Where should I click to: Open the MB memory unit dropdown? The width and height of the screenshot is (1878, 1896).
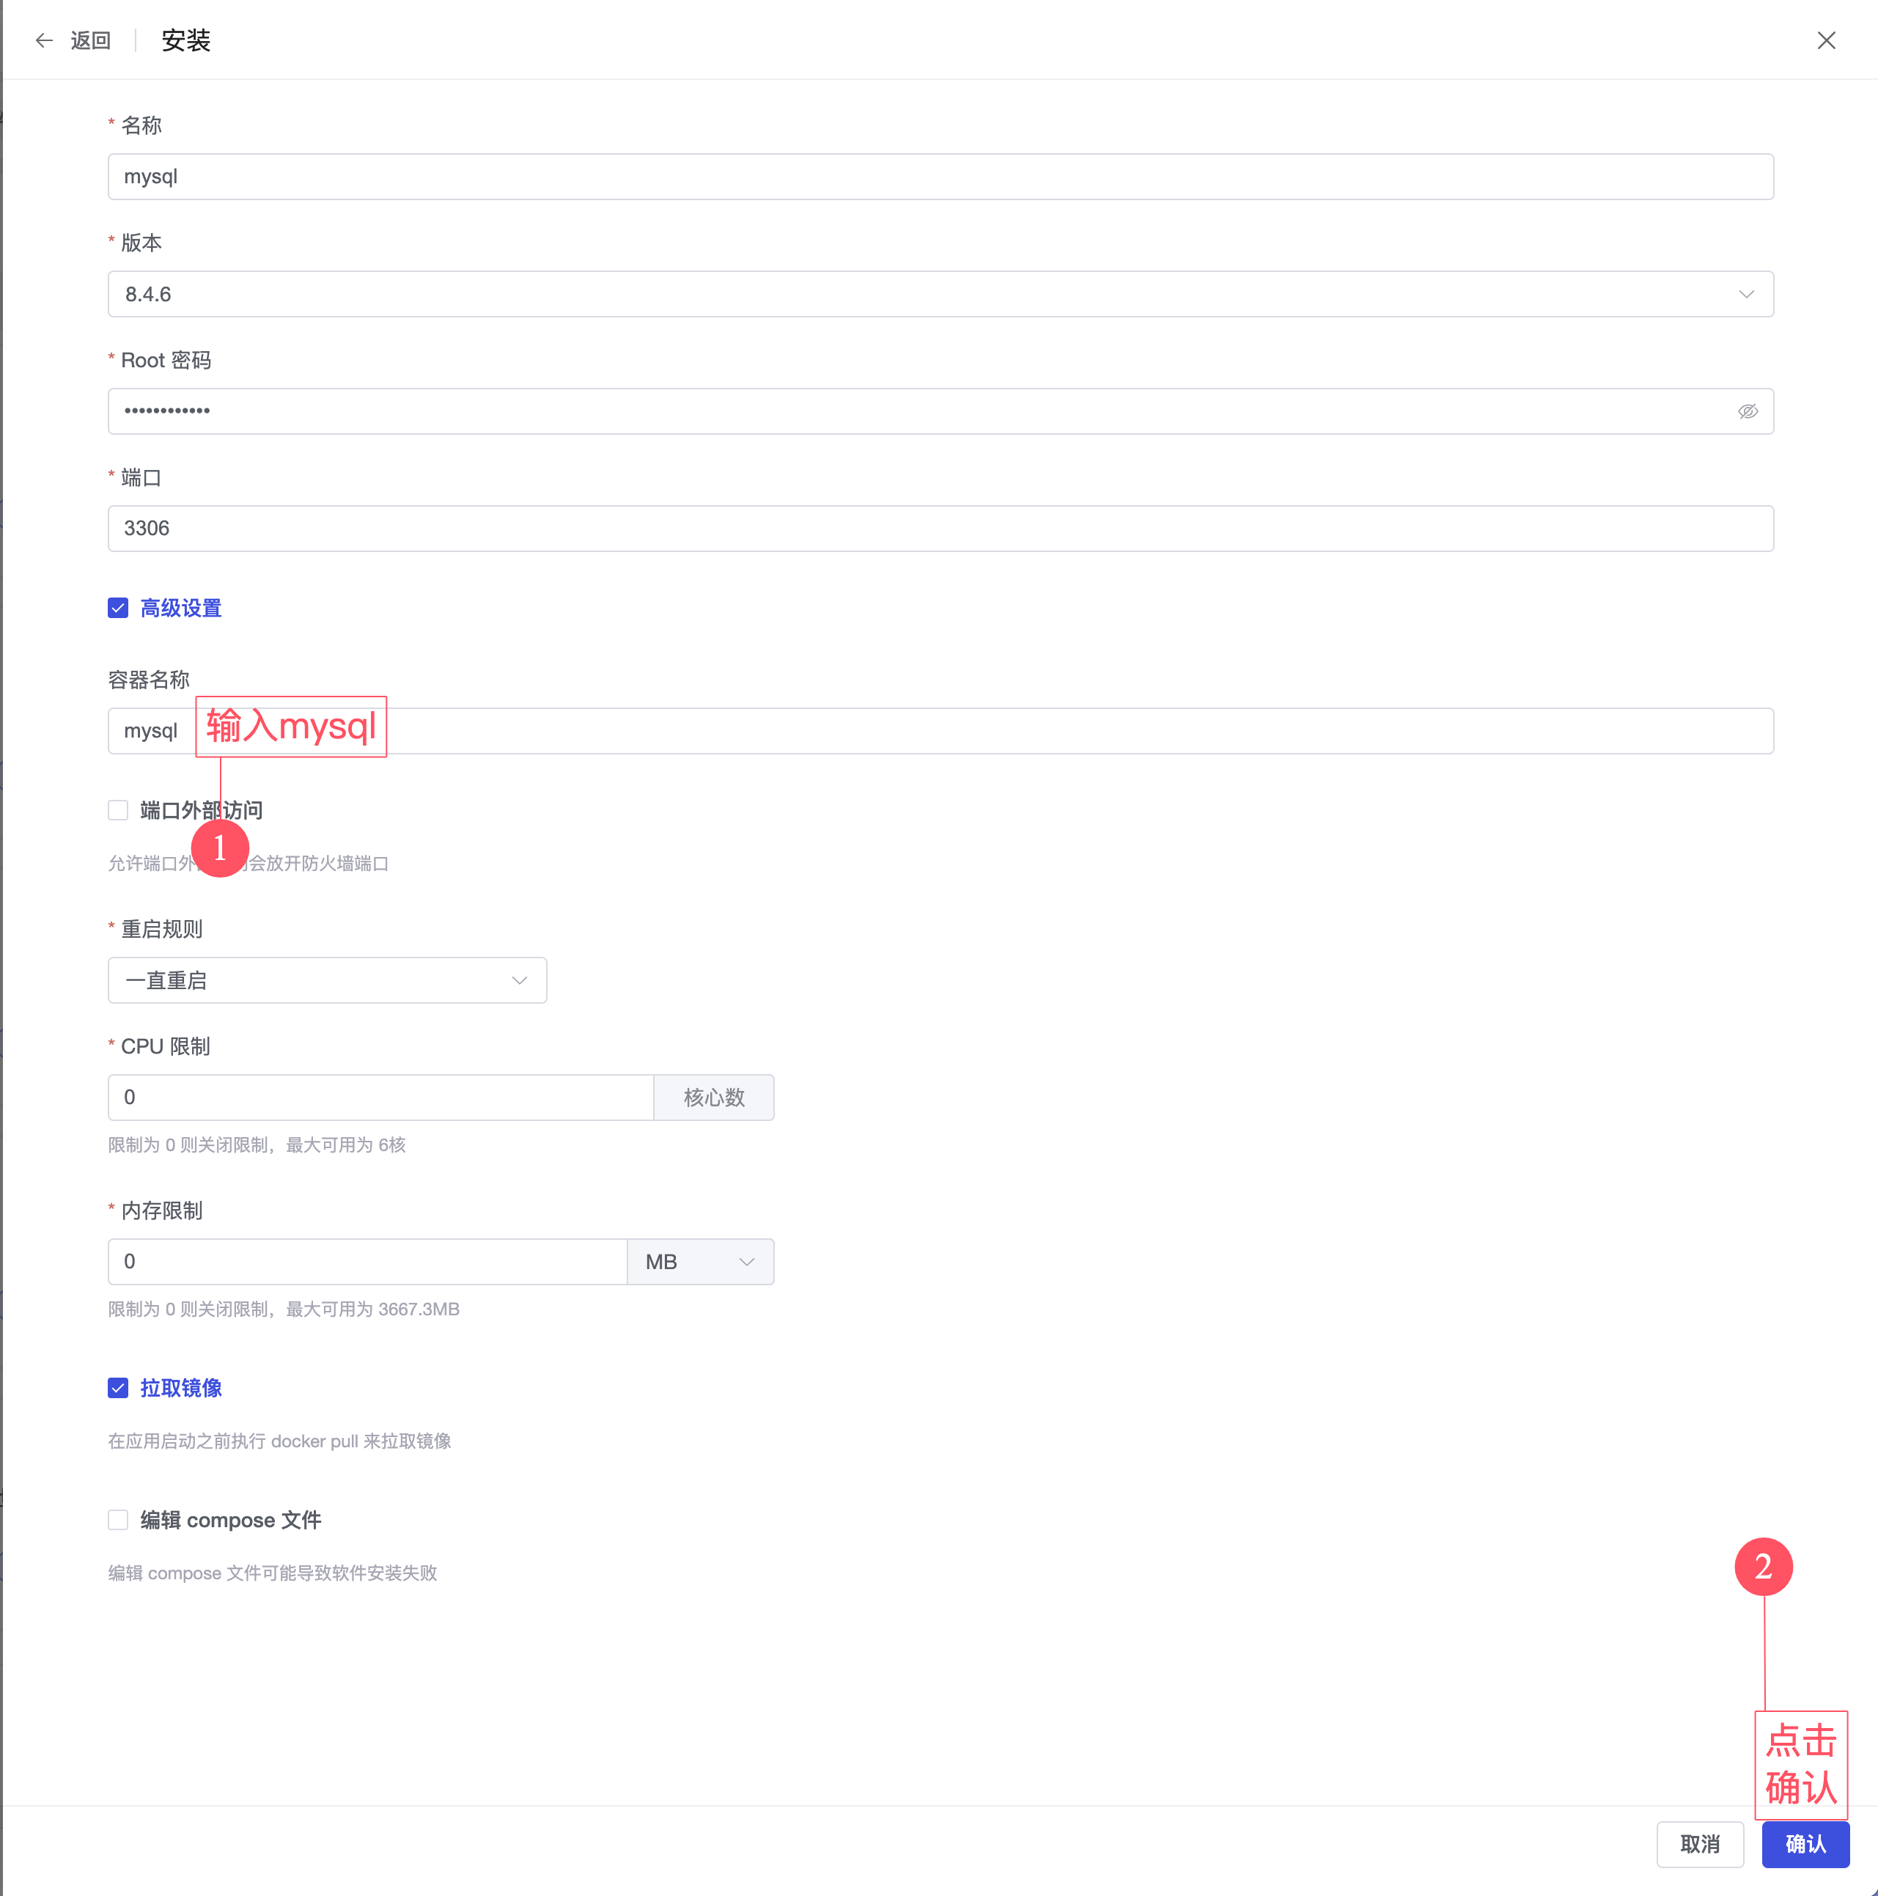699,1262
